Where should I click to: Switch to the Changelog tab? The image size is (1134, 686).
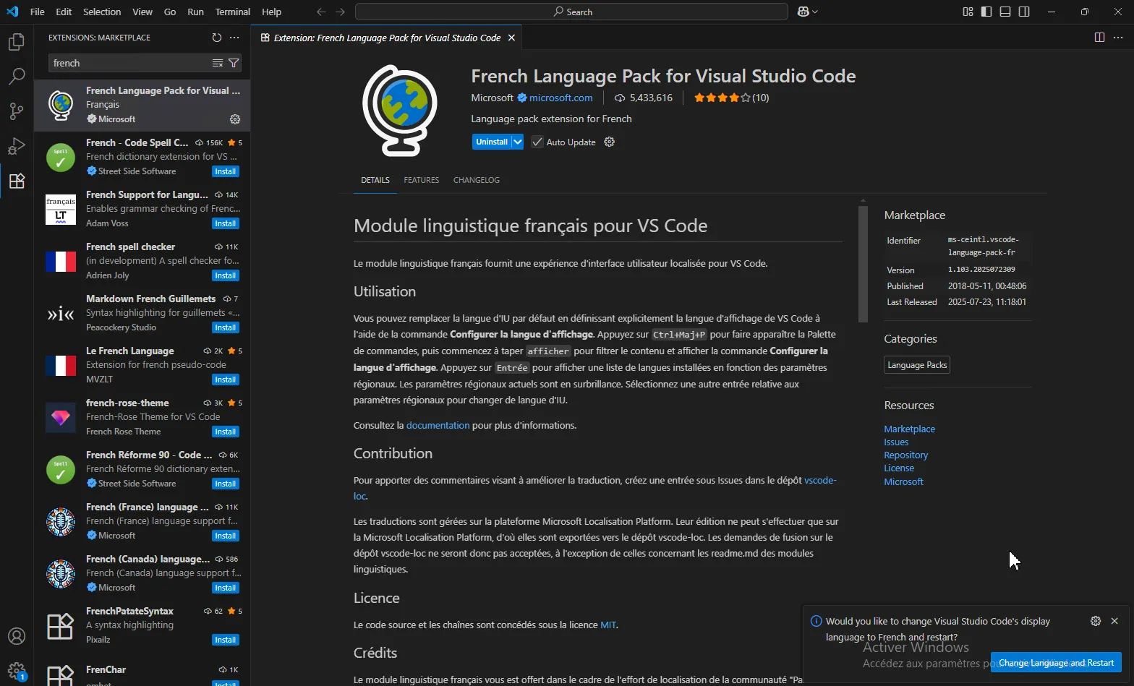click(x=476, y=180)
